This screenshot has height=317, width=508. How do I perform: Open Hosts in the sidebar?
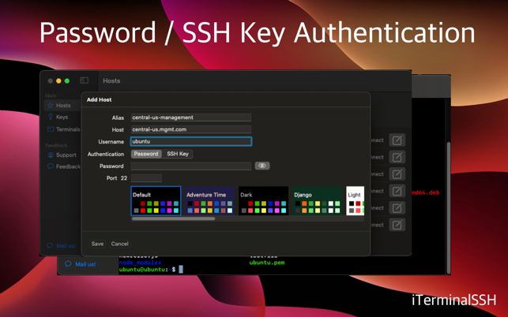(62, 105)
